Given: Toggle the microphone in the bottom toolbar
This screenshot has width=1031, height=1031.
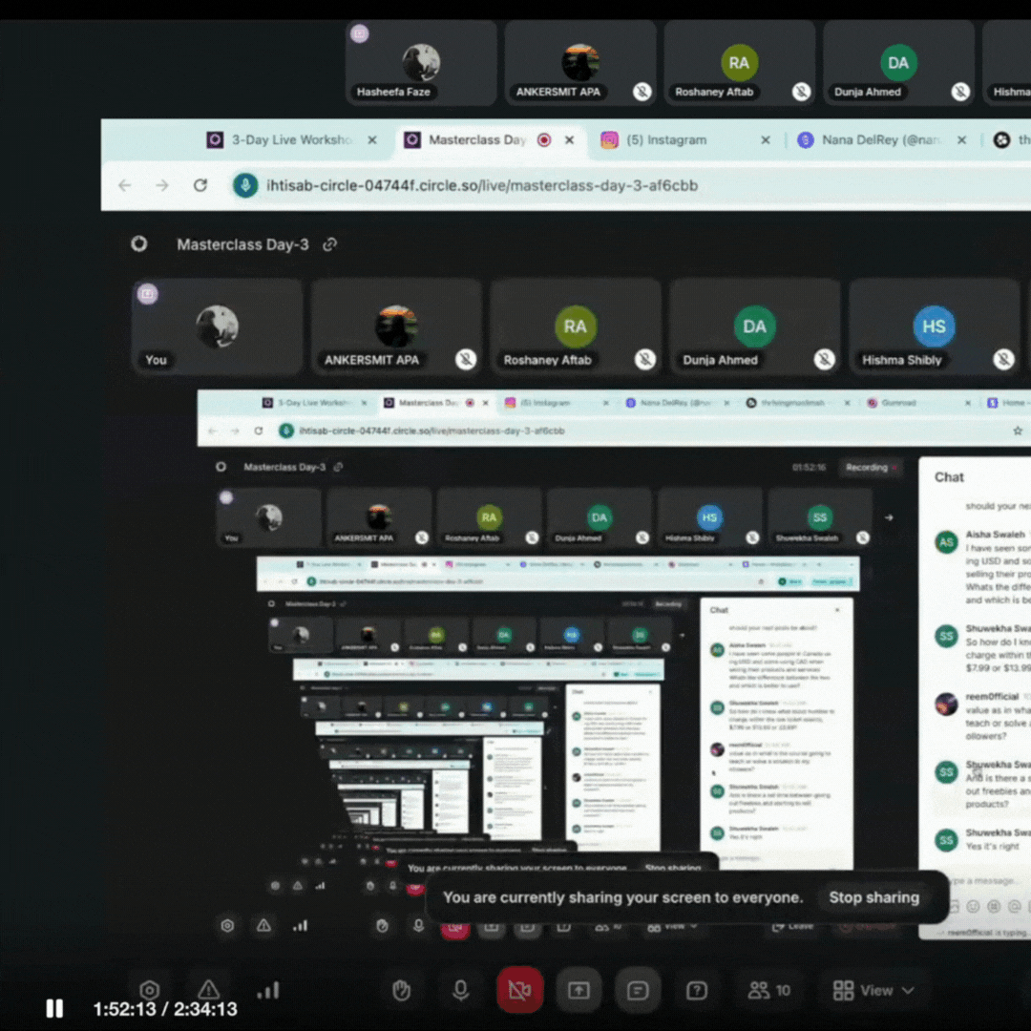Looking at the screenshot, I should [x=460, y=990].
